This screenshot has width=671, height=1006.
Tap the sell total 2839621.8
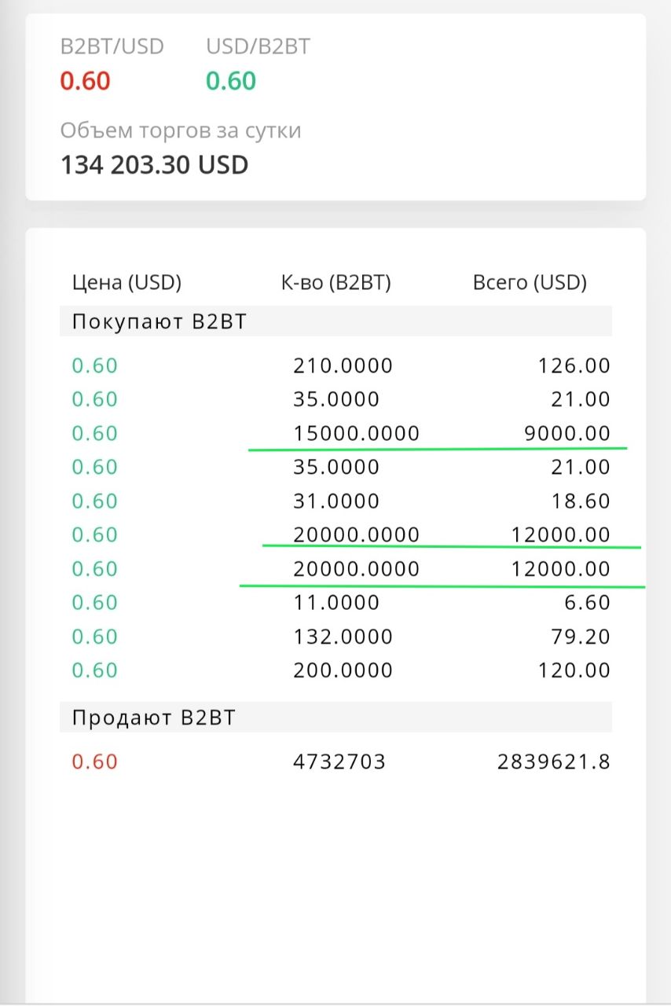coord(554,761)
